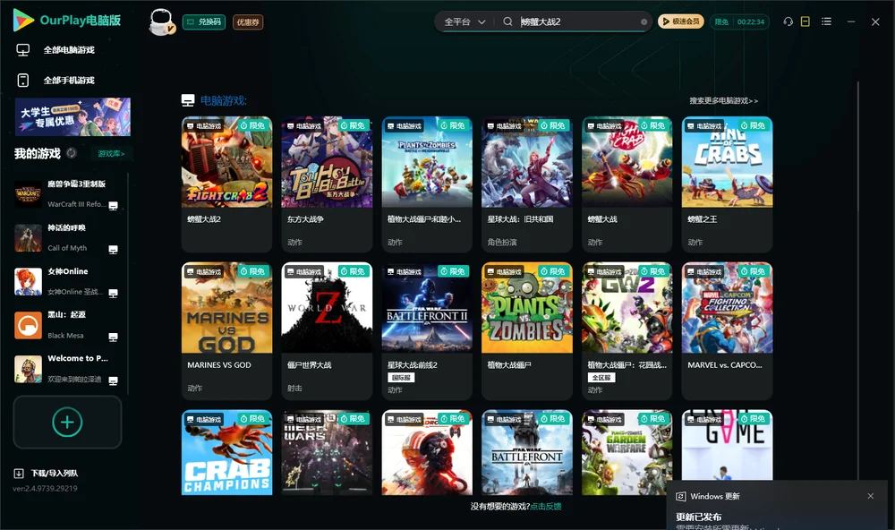This screenshot has width=895, height=530.
Task: Click the PC icon on 女神Online row
Action: pos(113,293)
